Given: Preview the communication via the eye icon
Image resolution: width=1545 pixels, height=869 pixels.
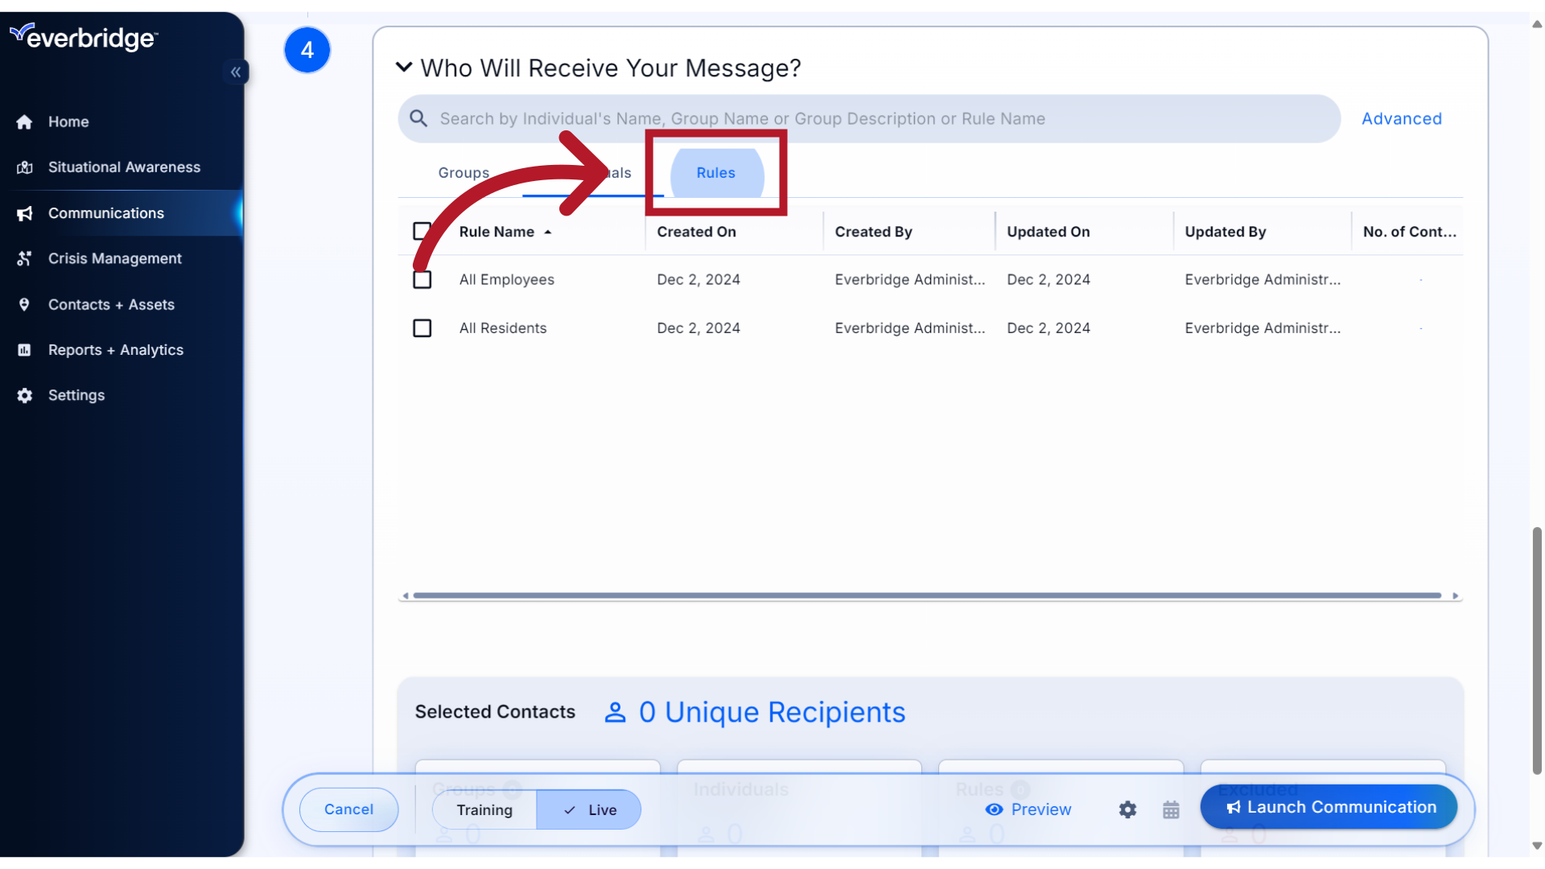Looking at the screenshot, I should (1028, 809).
